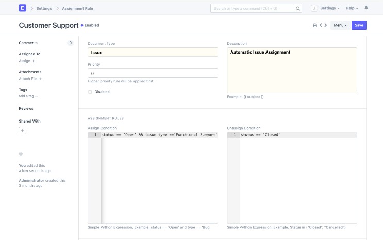
Task: Toggle the Disabled checkbox
Action: tap(90, 92)
